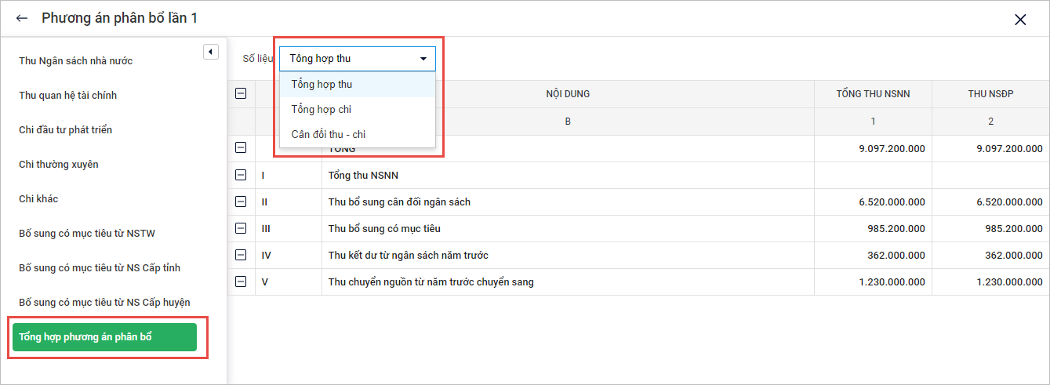Viewport: 1050px width, 385px height.
Task: Choose Cân đối thu - chi option
Action: tap(328, 134)
